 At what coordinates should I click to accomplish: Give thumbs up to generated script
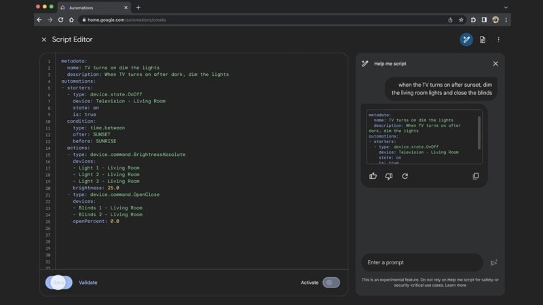pyautogui.click(x=373, y=176)
